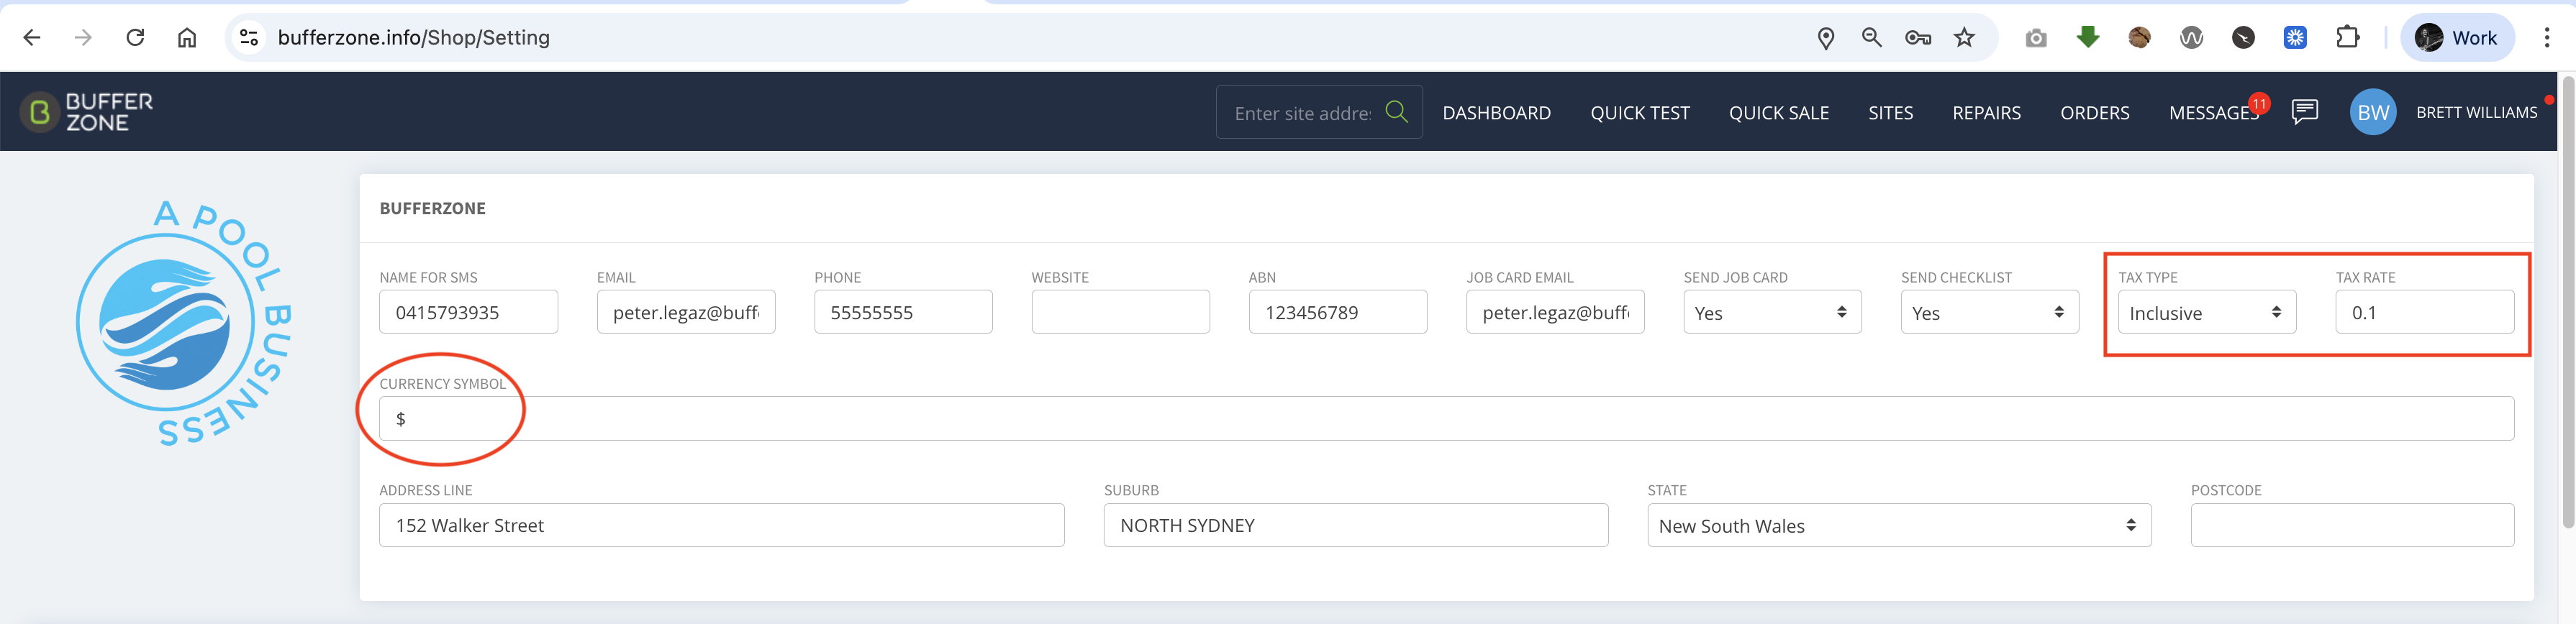Go back using the browser back arrow
Viewport: 2576px width, 624px height.
click(32, 38)
